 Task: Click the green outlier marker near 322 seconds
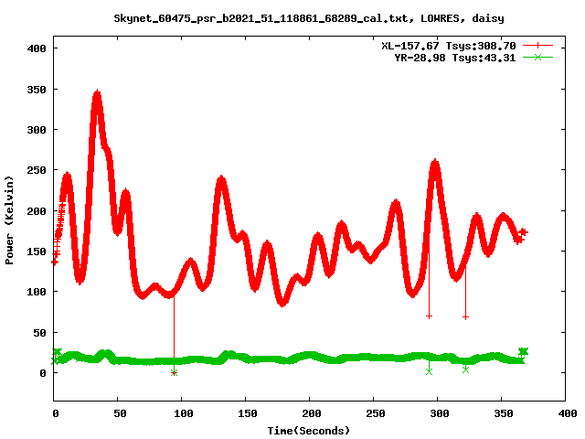pyautogui.click(x=465, y=369)
